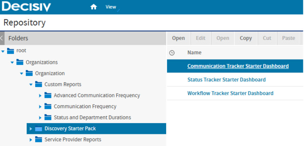
Task: Click Advanced Communication Frequency folder icon
Action: 48,95
